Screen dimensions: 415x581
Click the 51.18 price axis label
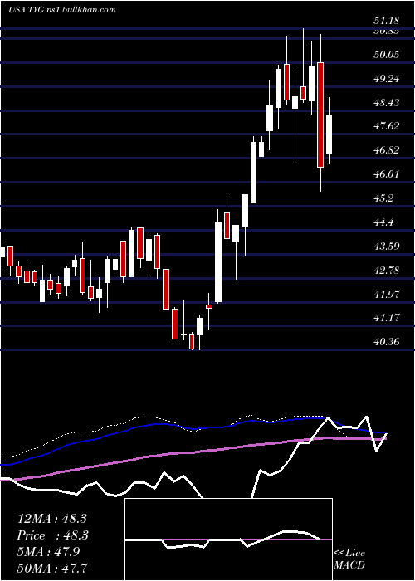[x=386, y=22]
